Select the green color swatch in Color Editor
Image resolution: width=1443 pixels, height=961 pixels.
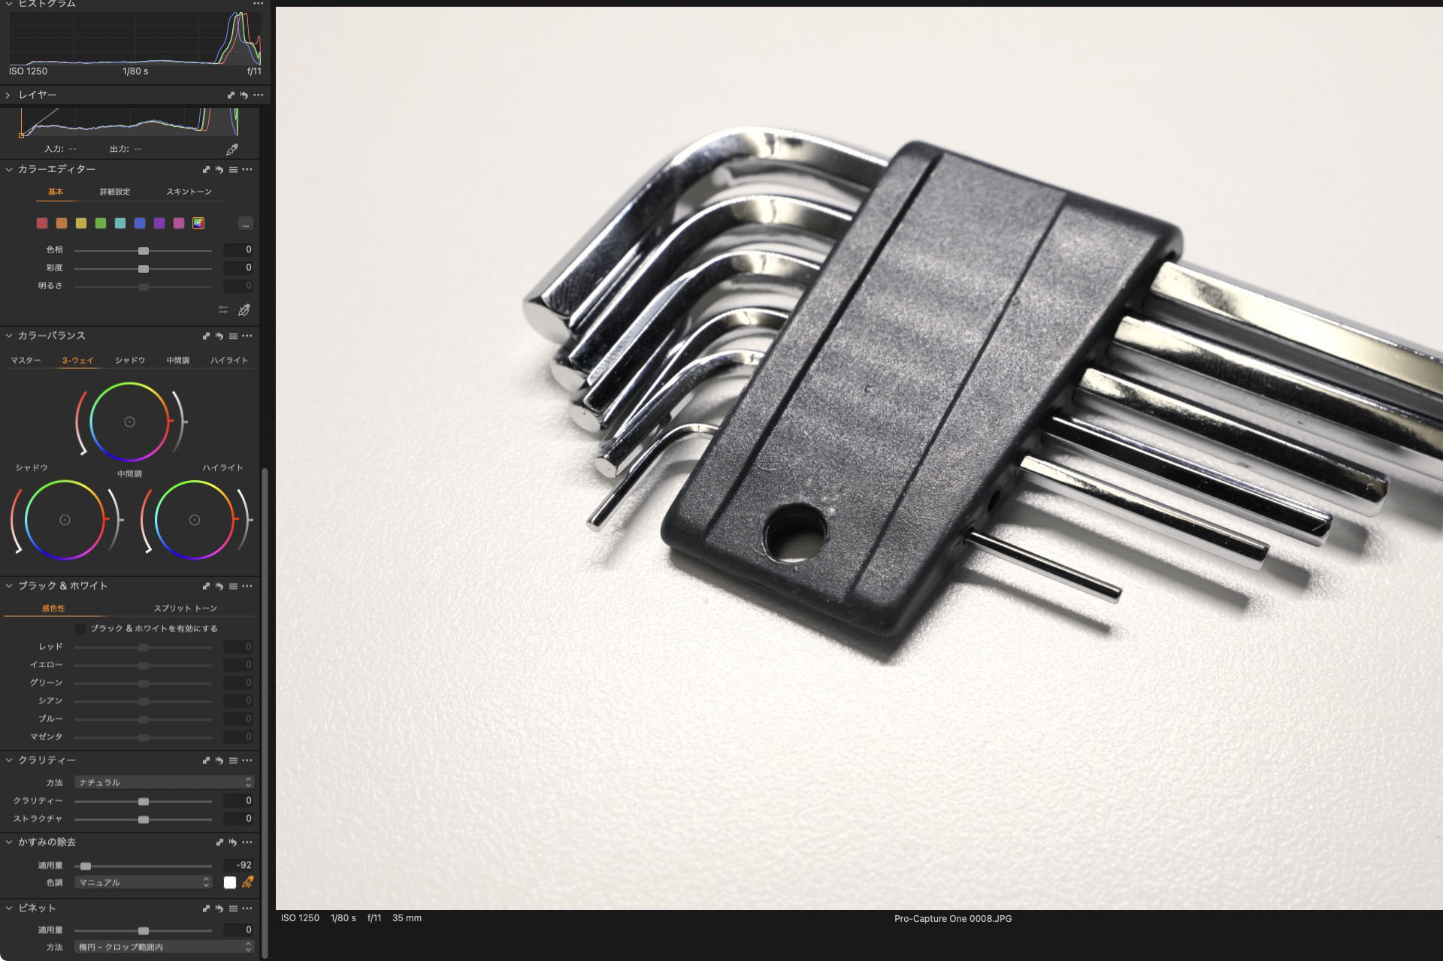pos(101,223)
